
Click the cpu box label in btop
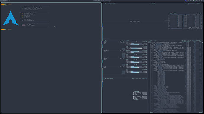(105, 3)
